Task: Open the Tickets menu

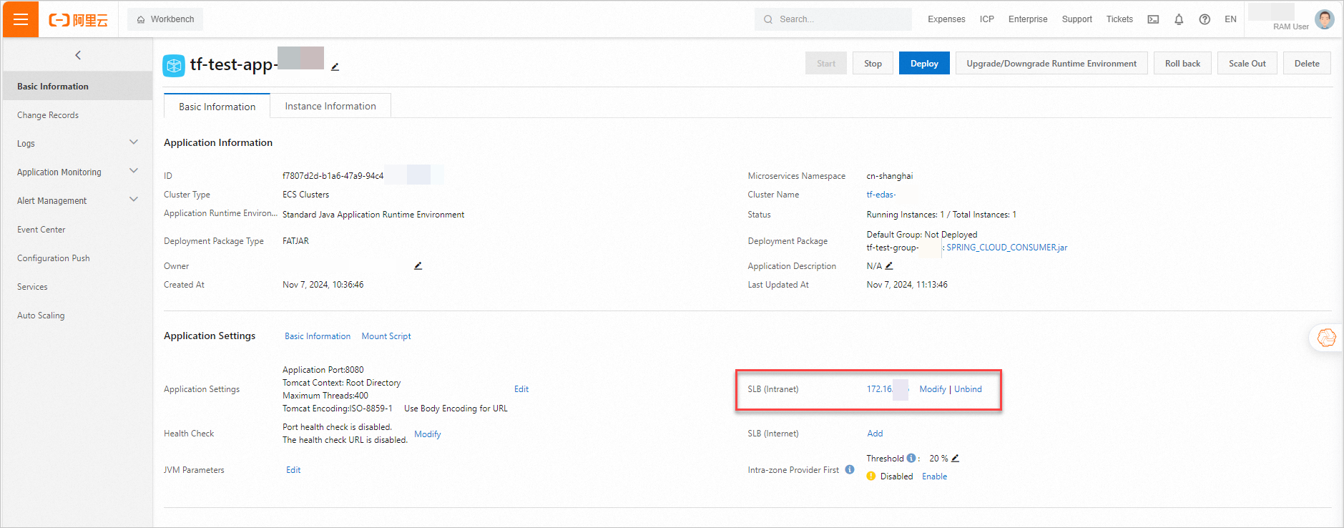Action: [x=1119, y=19]
